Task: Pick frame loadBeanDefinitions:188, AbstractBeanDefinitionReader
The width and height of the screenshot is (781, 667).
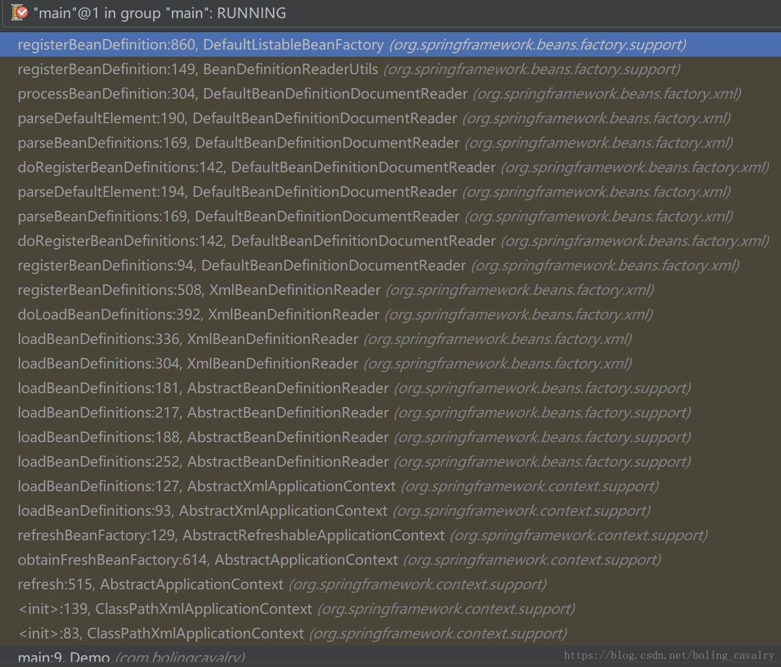Action: 390,437
